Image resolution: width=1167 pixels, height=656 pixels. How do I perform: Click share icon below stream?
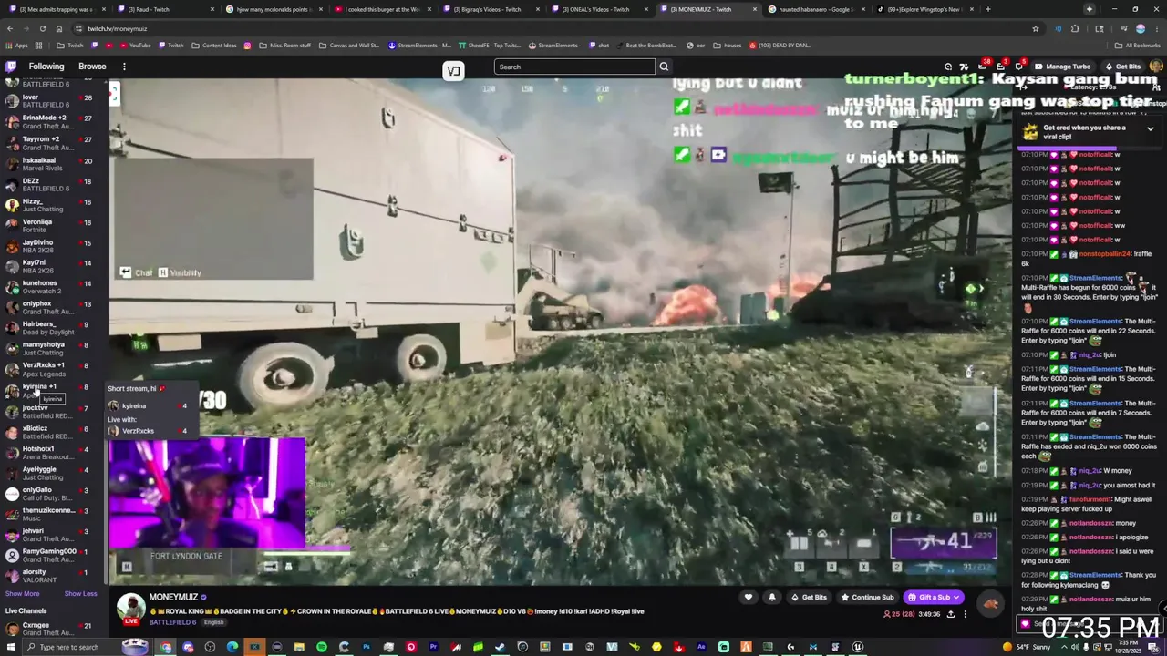(951, 615)
